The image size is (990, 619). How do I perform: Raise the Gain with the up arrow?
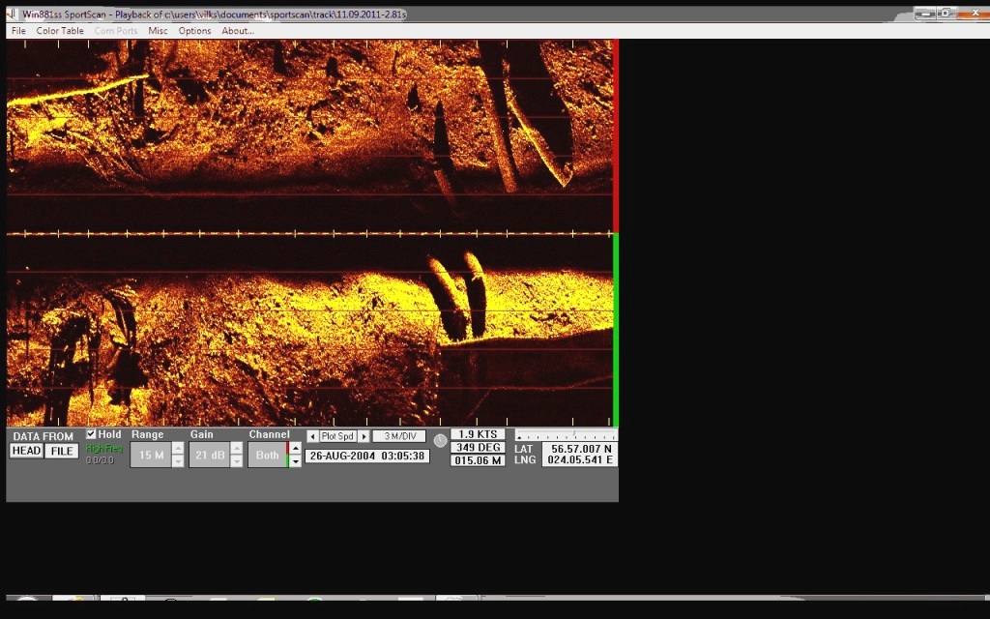point(237,449)
